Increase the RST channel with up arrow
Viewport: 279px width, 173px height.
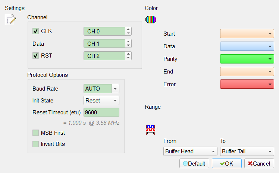(128, 54)
